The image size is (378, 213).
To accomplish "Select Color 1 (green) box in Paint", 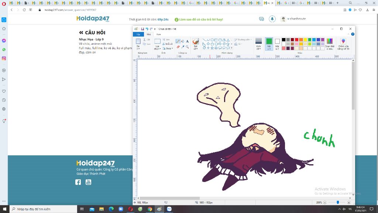I will pyautogui.click(x=269, y=44).
